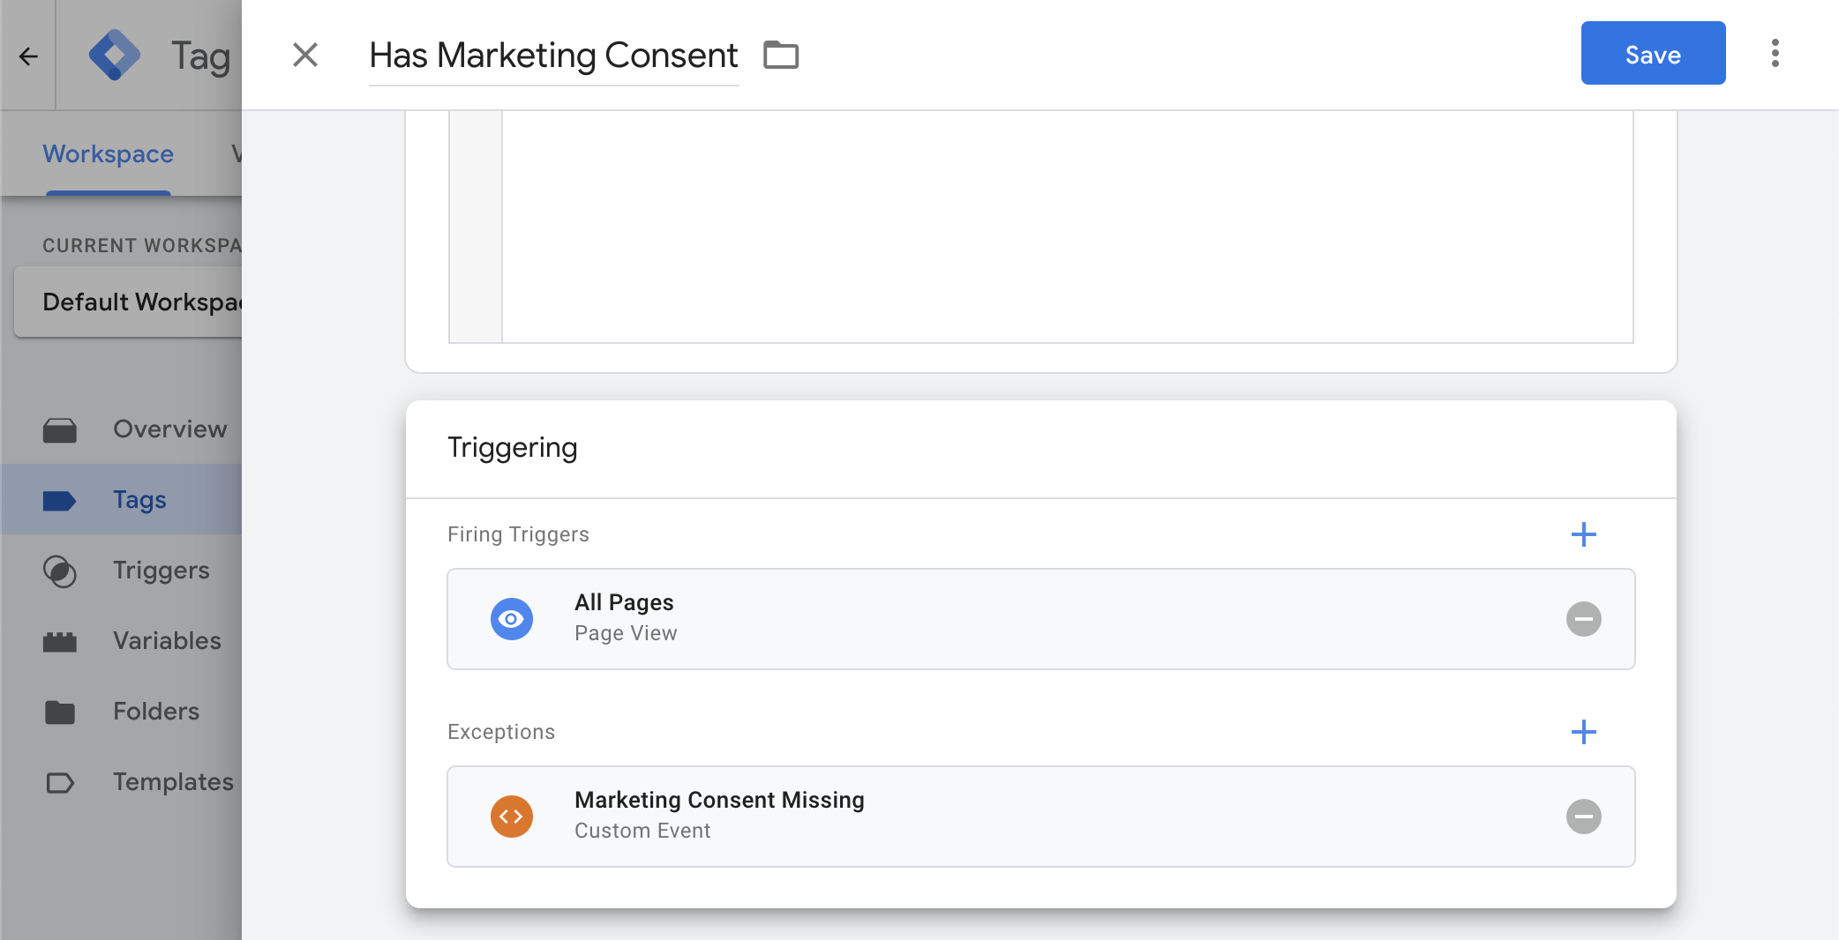Add a new exception plus icon

(1584, 732)
